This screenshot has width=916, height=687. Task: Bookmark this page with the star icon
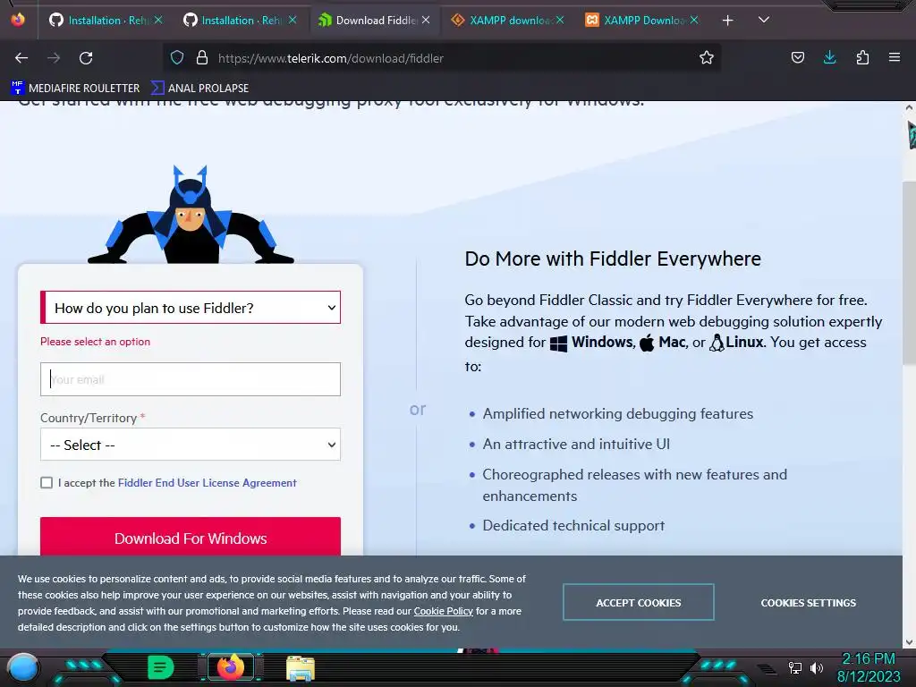(707, 58)
